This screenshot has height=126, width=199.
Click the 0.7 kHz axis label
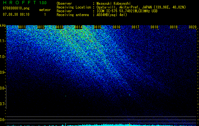pyautogui.click(x=3, y=104)
